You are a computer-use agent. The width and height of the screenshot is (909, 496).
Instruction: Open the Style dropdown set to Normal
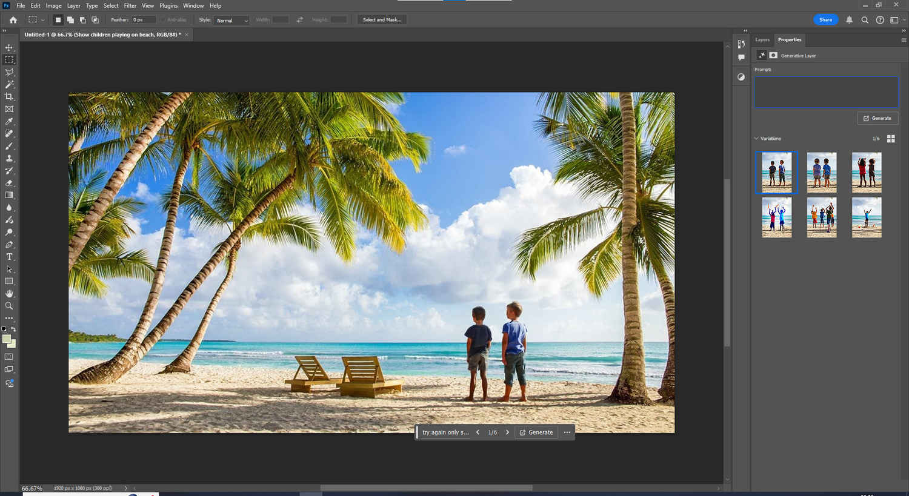(x=232, y=20)
